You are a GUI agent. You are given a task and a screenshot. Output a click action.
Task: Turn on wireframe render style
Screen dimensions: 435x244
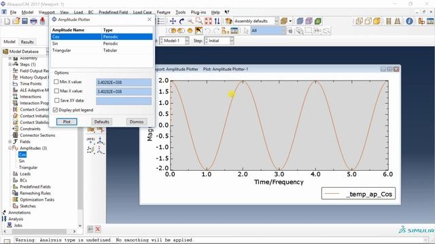click(x=360, y=21)
